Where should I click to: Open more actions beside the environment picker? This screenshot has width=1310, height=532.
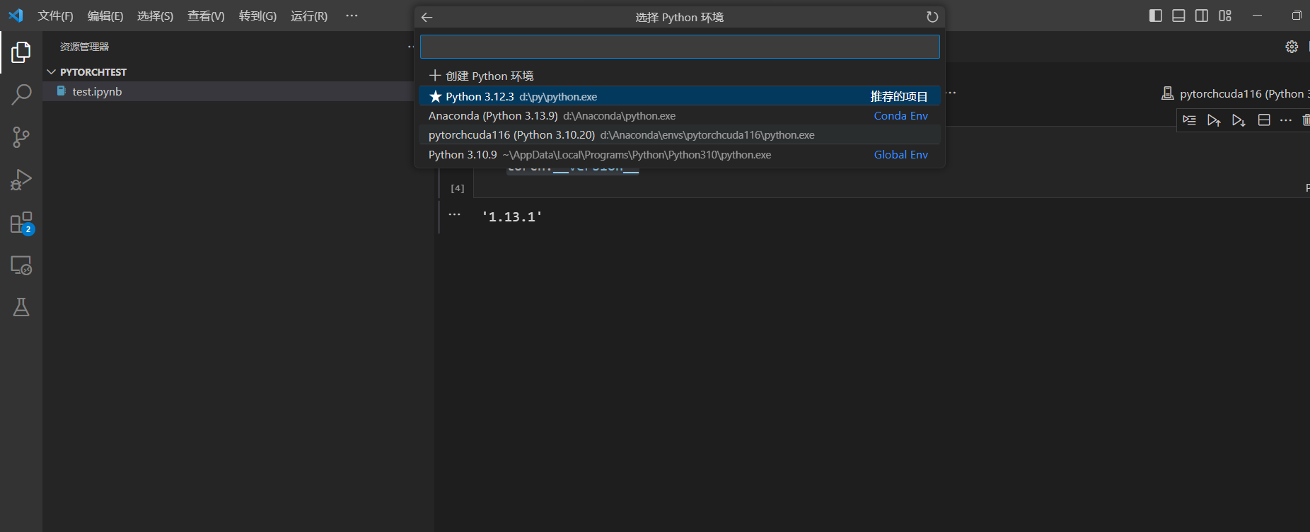point(951,93)
